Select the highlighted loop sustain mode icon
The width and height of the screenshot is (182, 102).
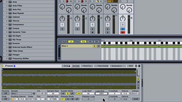click(68, 93)
